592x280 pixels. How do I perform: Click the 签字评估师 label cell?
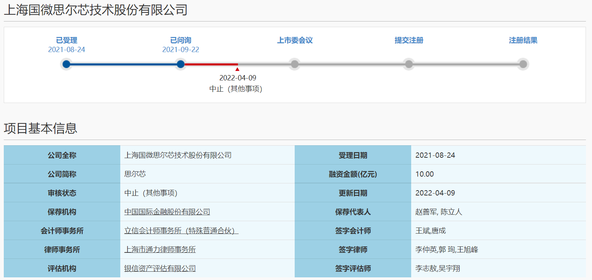[353, 268]
